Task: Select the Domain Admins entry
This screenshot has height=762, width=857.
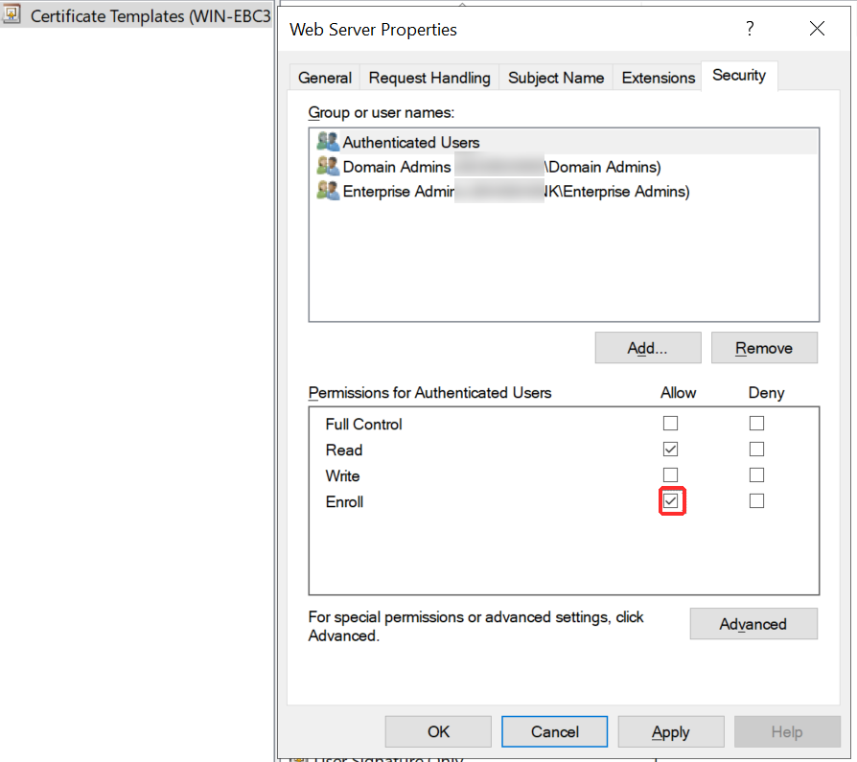Action: pyautogui.click(x=564, y=167)
